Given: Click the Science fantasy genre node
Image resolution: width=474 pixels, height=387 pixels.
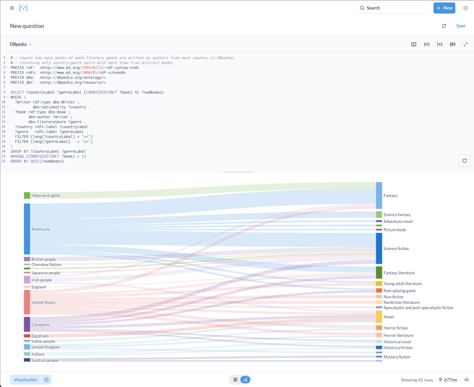Looking at the screenshot, I should (379, 215).
